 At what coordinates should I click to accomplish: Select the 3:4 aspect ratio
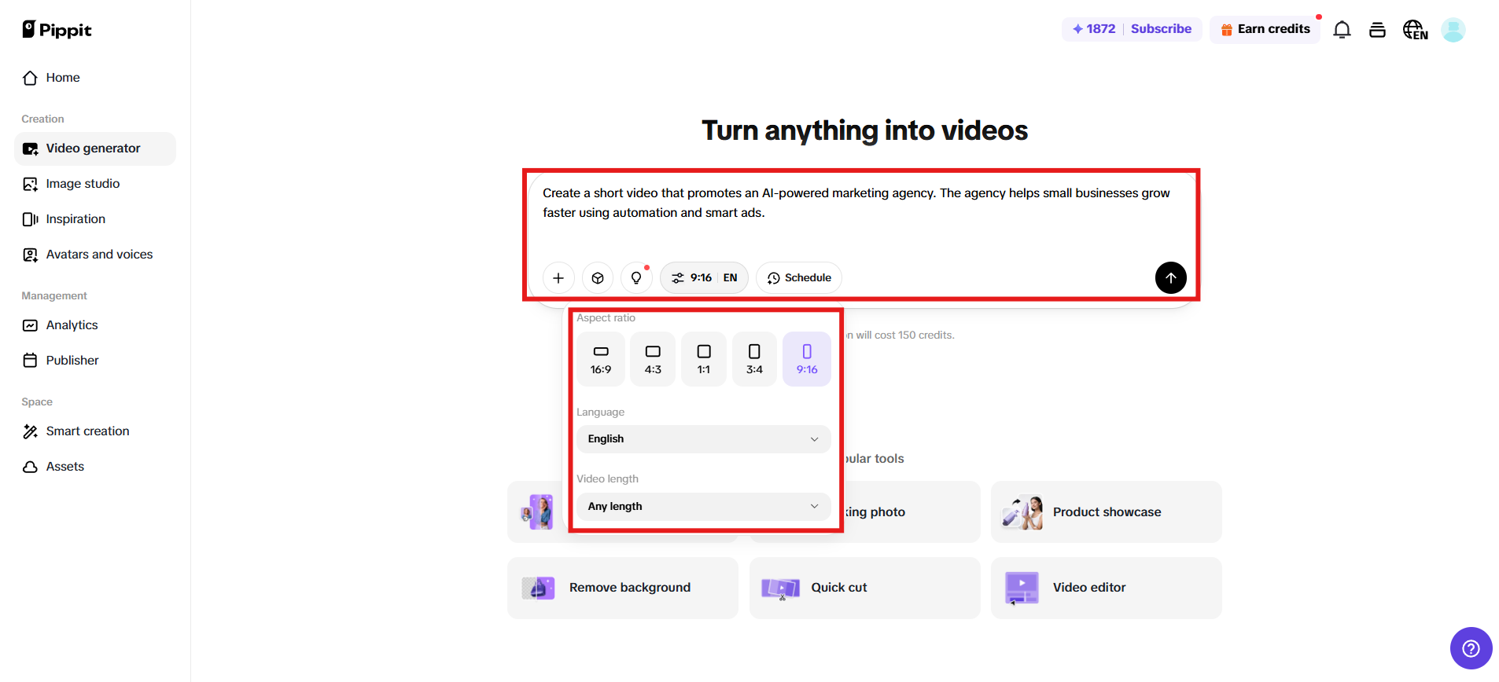click(x=754, y=359)
